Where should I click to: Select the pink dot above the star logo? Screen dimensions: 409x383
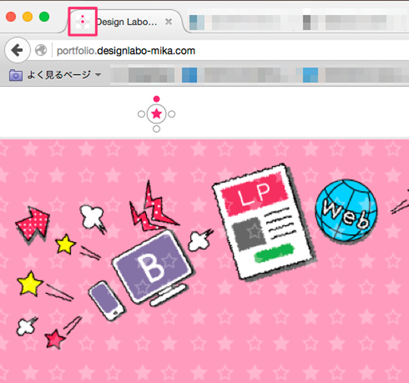click(156, 99)
